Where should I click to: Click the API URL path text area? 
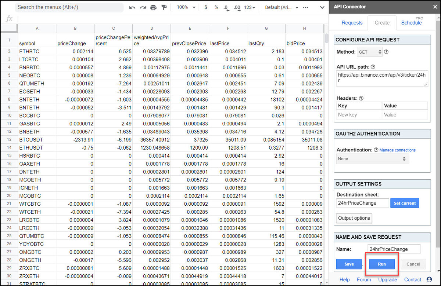(x=382, y=78)
